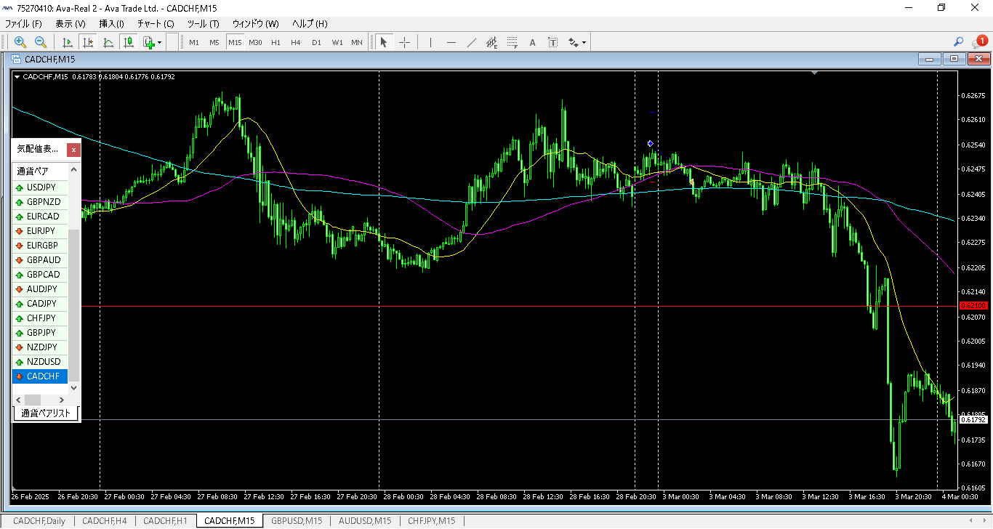Viewport: 993px width, 529px height.
Task: Click the search magnifier icon at top right
Action: pos(958,42)
